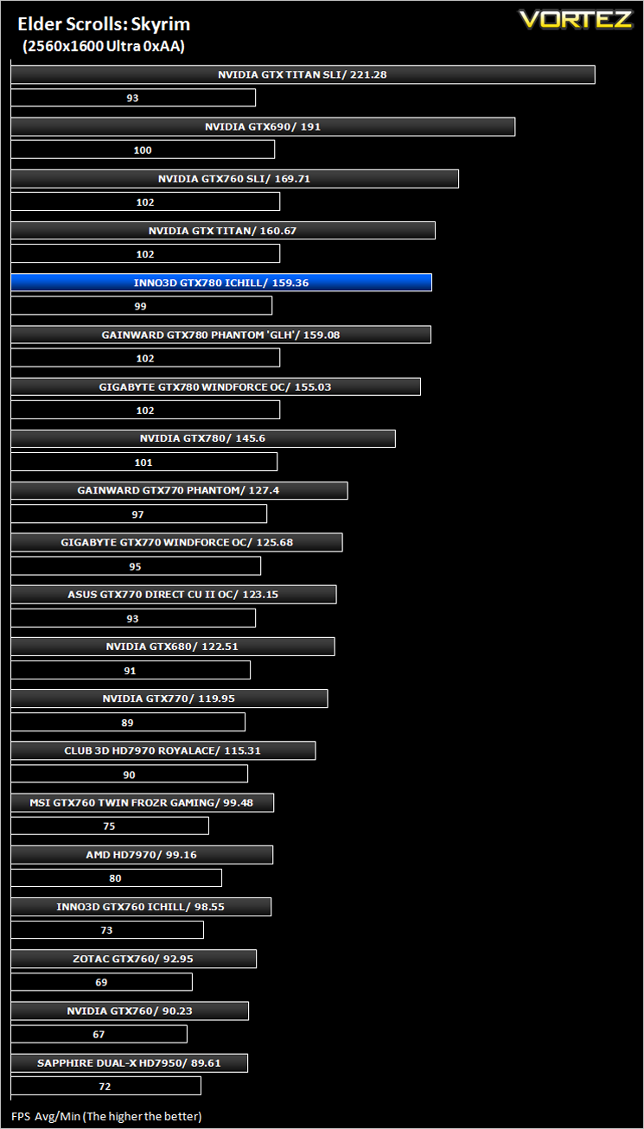Click the minimum FPS 72 bar under SAPPHIRE HD7950
644x1129 pixels.
click(106, 1086)
